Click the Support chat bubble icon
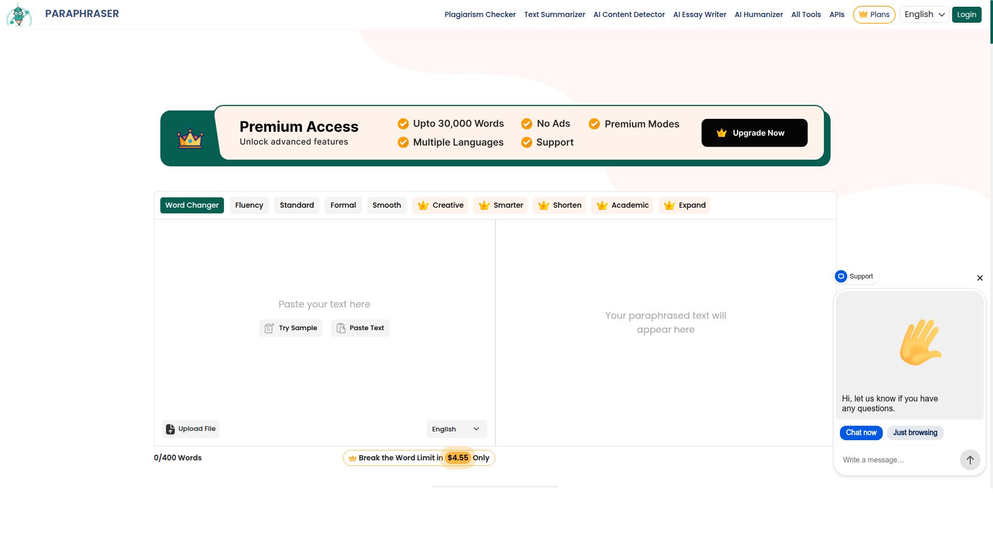Screen dimensions: 993x558 pyautogui.click(x=841, y=276)
